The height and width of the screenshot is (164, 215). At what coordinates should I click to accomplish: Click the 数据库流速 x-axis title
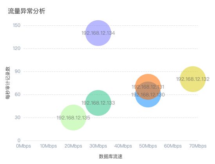pyautogui.click(x=111, y=156)
